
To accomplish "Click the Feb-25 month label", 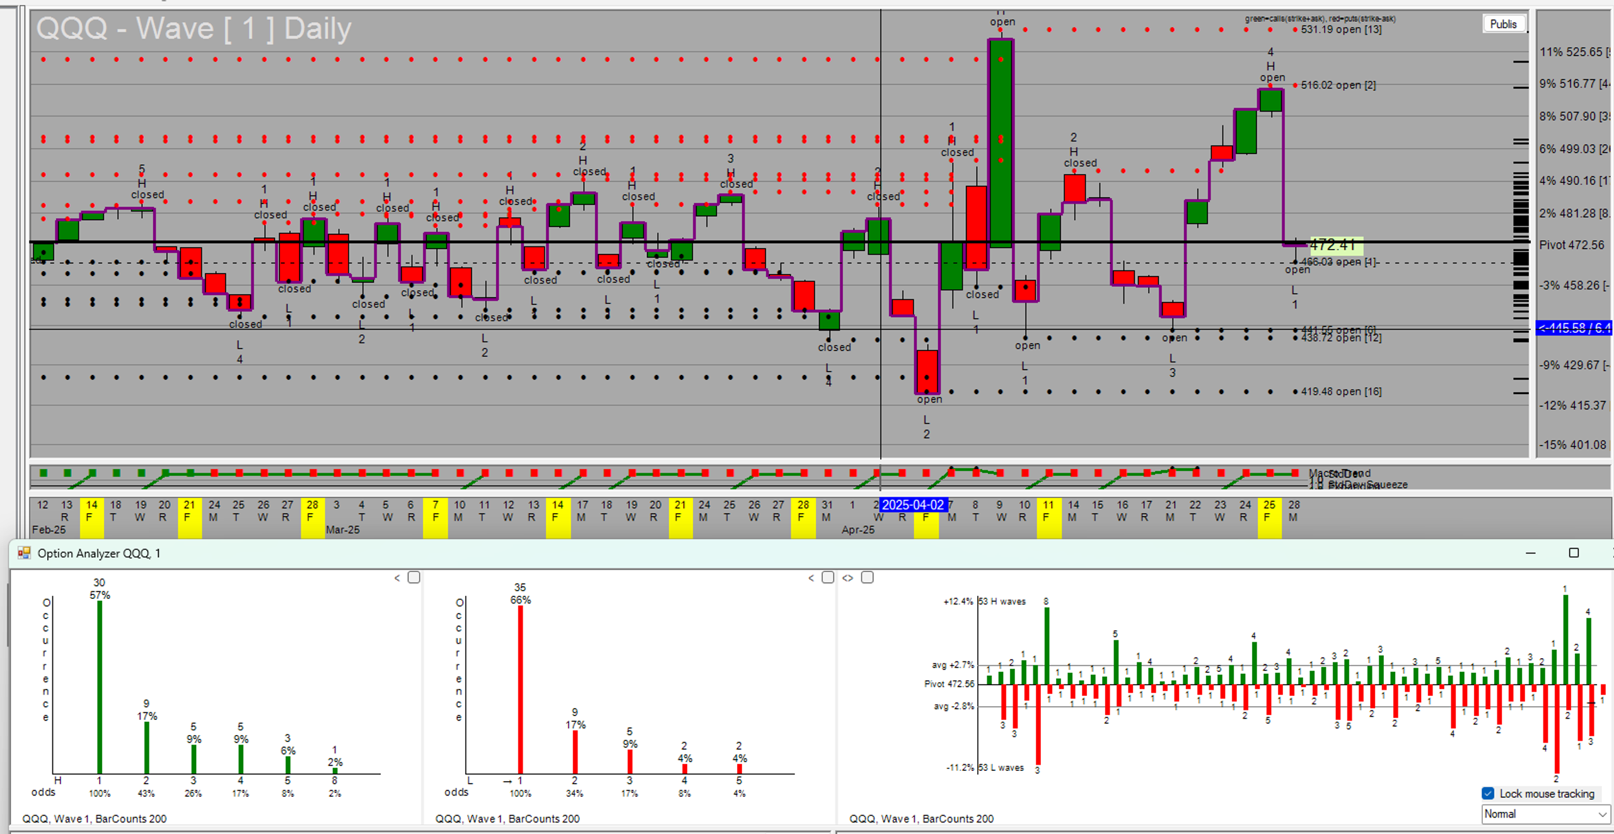I will 49,530.
